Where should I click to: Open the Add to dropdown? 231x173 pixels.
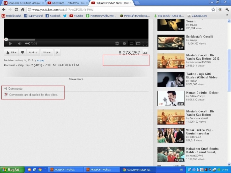coord(33,52)
